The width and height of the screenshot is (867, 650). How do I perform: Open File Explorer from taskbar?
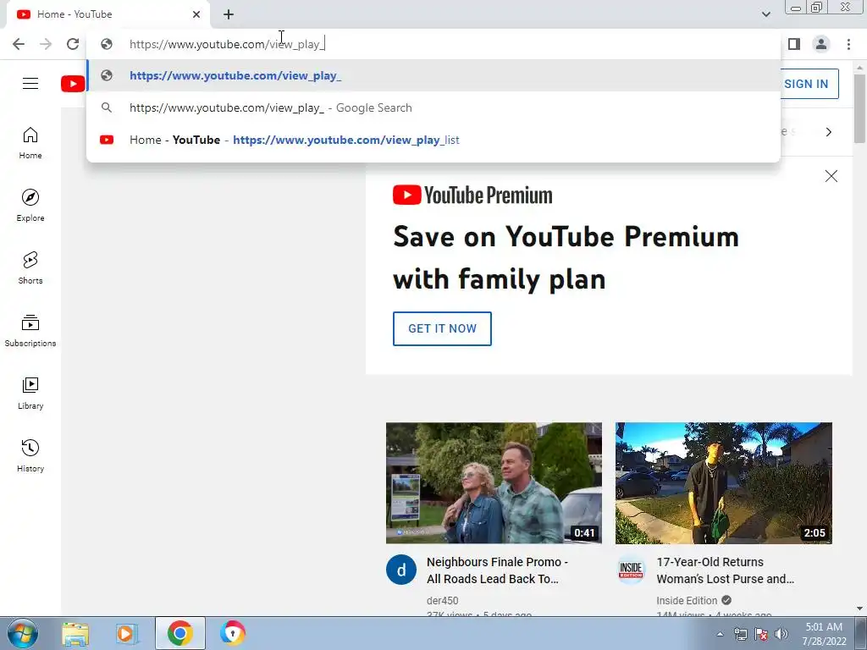(75, 633)
